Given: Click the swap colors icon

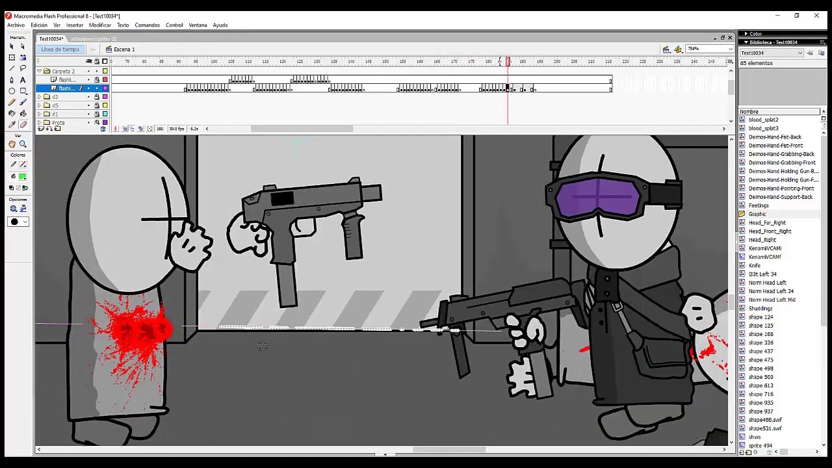Looking at the screenshot, I should click(24, 188).
